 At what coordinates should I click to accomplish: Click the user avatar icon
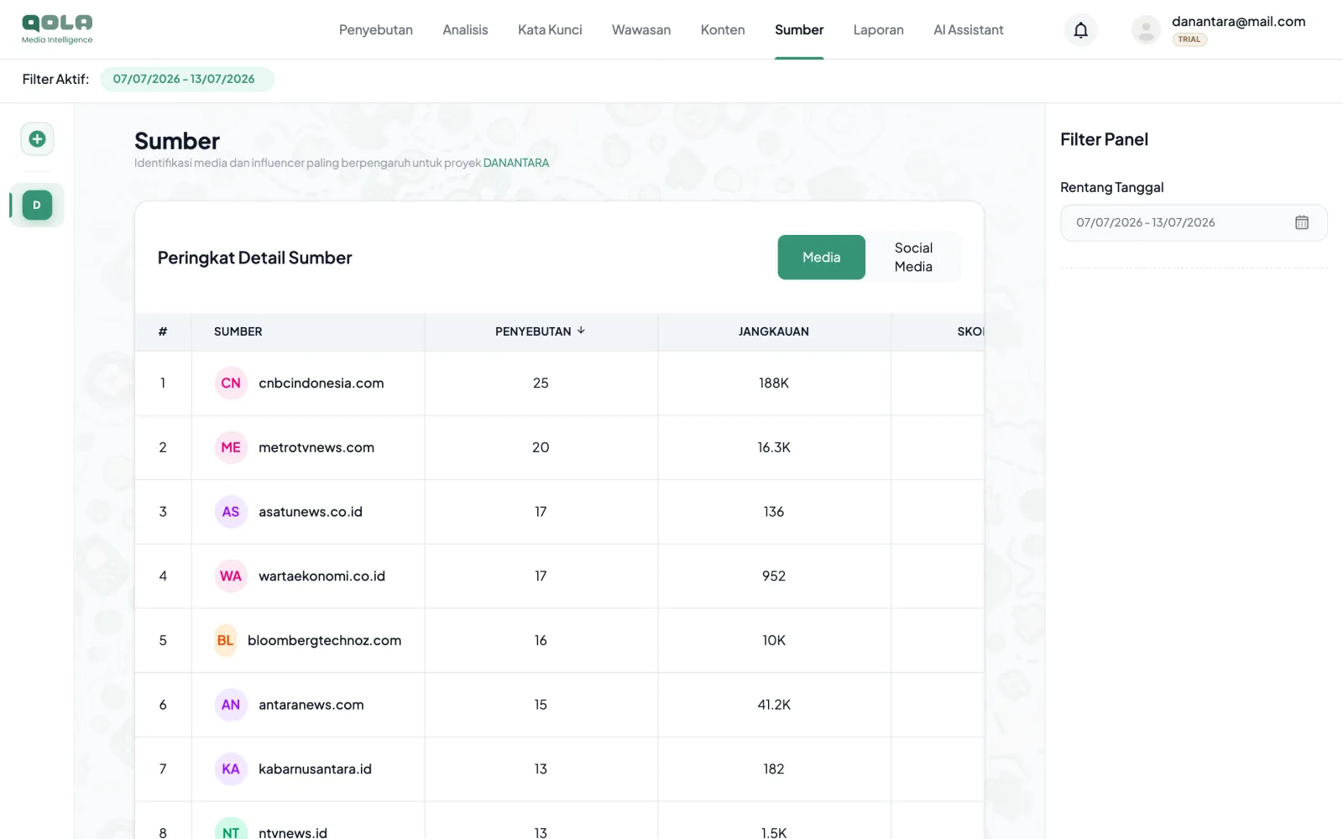pyautogui.click(x=1146, y=30)
